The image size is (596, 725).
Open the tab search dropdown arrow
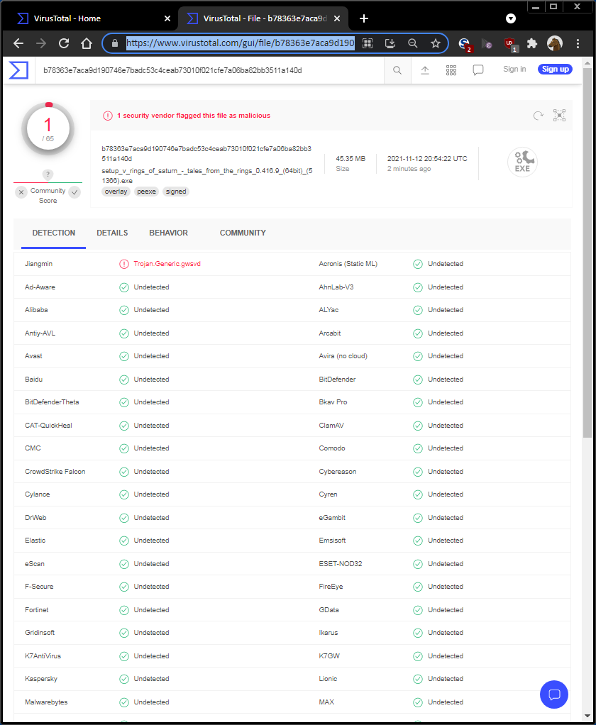(x=511, y=18)
